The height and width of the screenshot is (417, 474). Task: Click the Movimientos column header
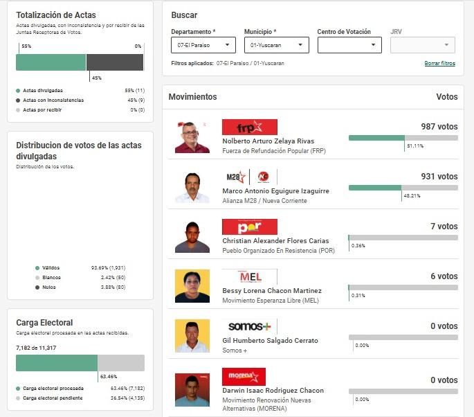[192, 97]
